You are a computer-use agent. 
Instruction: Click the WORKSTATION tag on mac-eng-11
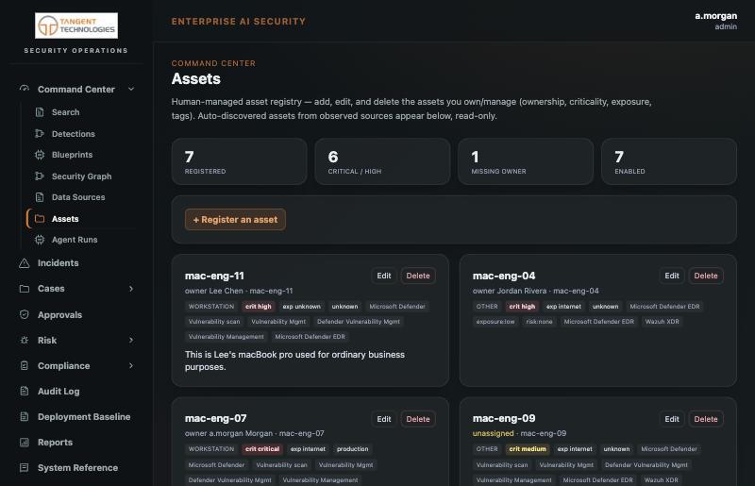(x=210, y=307)
